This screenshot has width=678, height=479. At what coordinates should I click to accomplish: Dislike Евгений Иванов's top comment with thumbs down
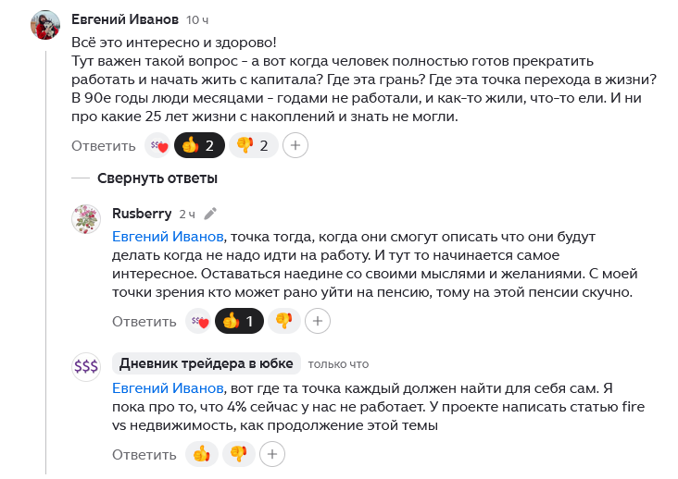coord(254,145)
